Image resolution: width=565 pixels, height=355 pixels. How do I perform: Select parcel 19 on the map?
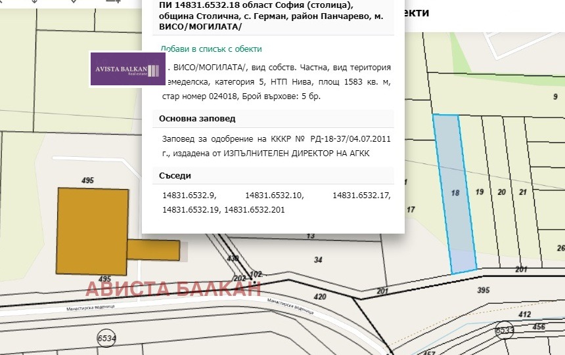point(480,192)
